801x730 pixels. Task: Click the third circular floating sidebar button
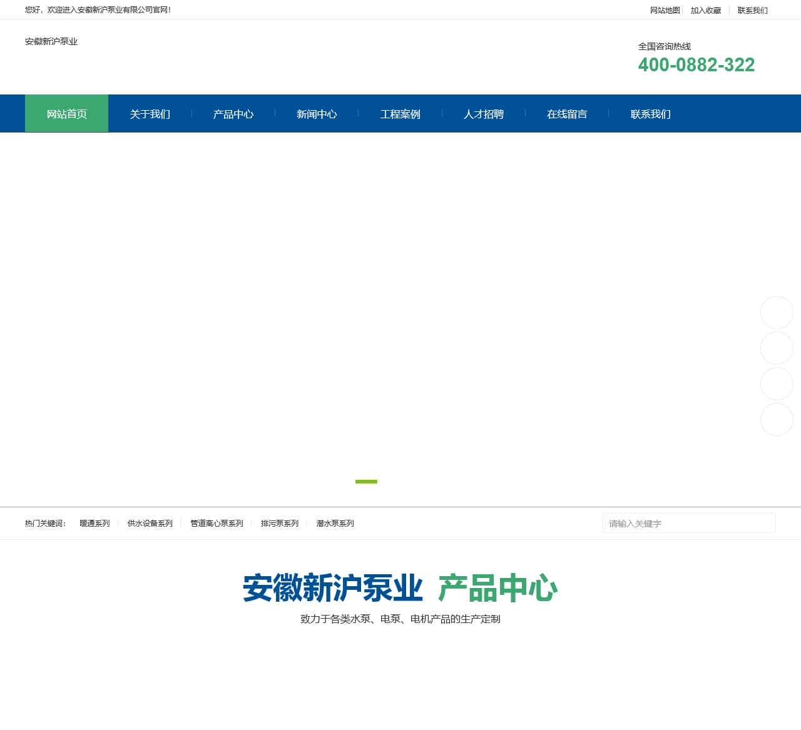click(x=776, y=384)
